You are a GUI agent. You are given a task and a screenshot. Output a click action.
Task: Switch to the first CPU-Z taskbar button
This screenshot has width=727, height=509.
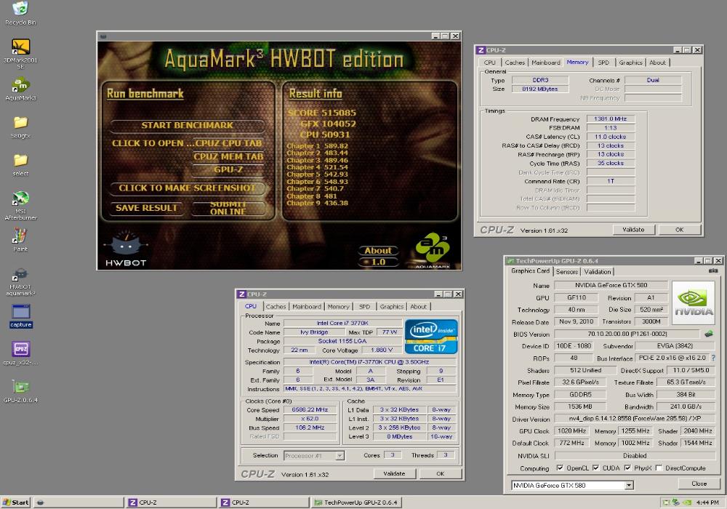pyautogui.click(x=169, y=502)
